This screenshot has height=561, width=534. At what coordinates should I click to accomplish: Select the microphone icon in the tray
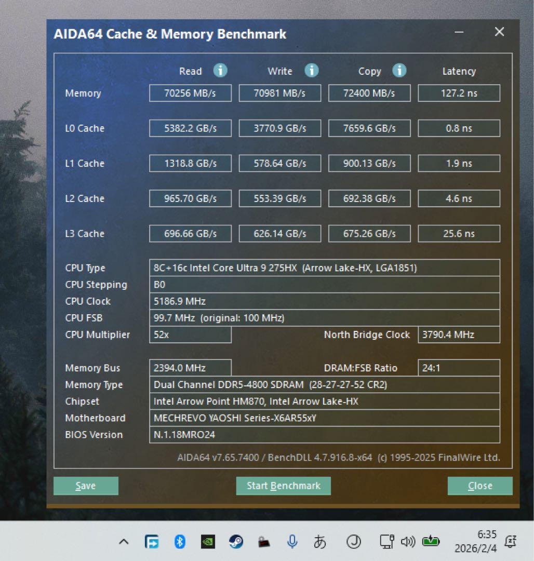292,541
